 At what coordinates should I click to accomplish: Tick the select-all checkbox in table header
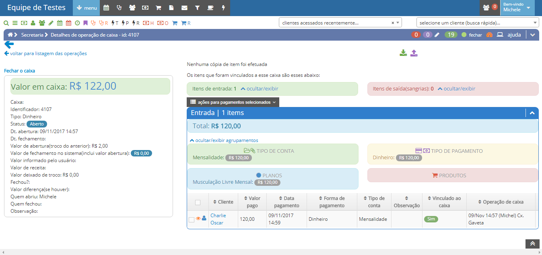point(198,202)
